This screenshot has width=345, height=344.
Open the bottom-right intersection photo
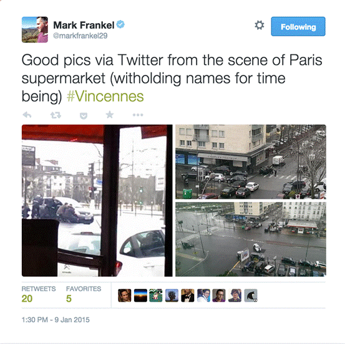click(x=251, y=239)
